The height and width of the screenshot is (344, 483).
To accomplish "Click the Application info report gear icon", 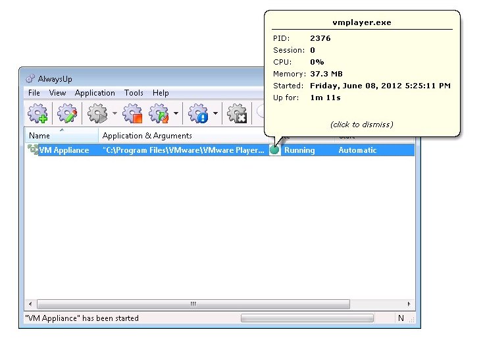I will (198, 113).
